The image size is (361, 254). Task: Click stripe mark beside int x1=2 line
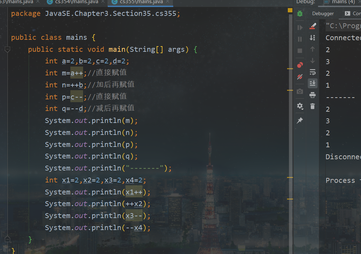click(290, 177)
